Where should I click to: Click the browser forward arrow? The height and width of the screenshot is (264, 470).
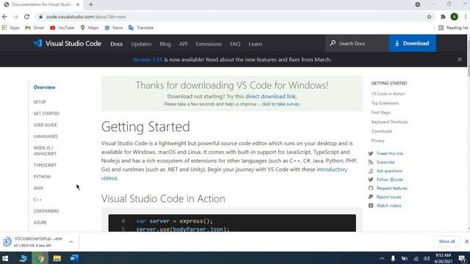click(15, 17)
